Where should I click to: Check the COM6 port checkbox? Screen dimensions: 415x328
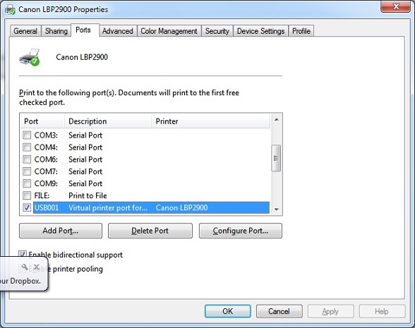click(27, 159)
